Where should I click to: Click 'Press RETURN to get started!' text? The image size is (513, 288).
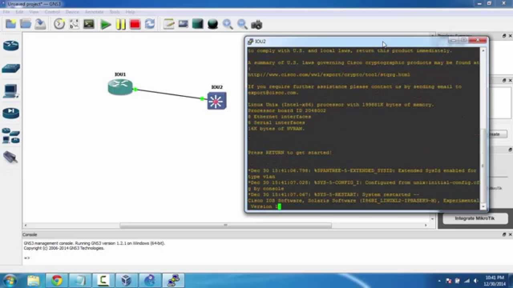coord(290,153)
